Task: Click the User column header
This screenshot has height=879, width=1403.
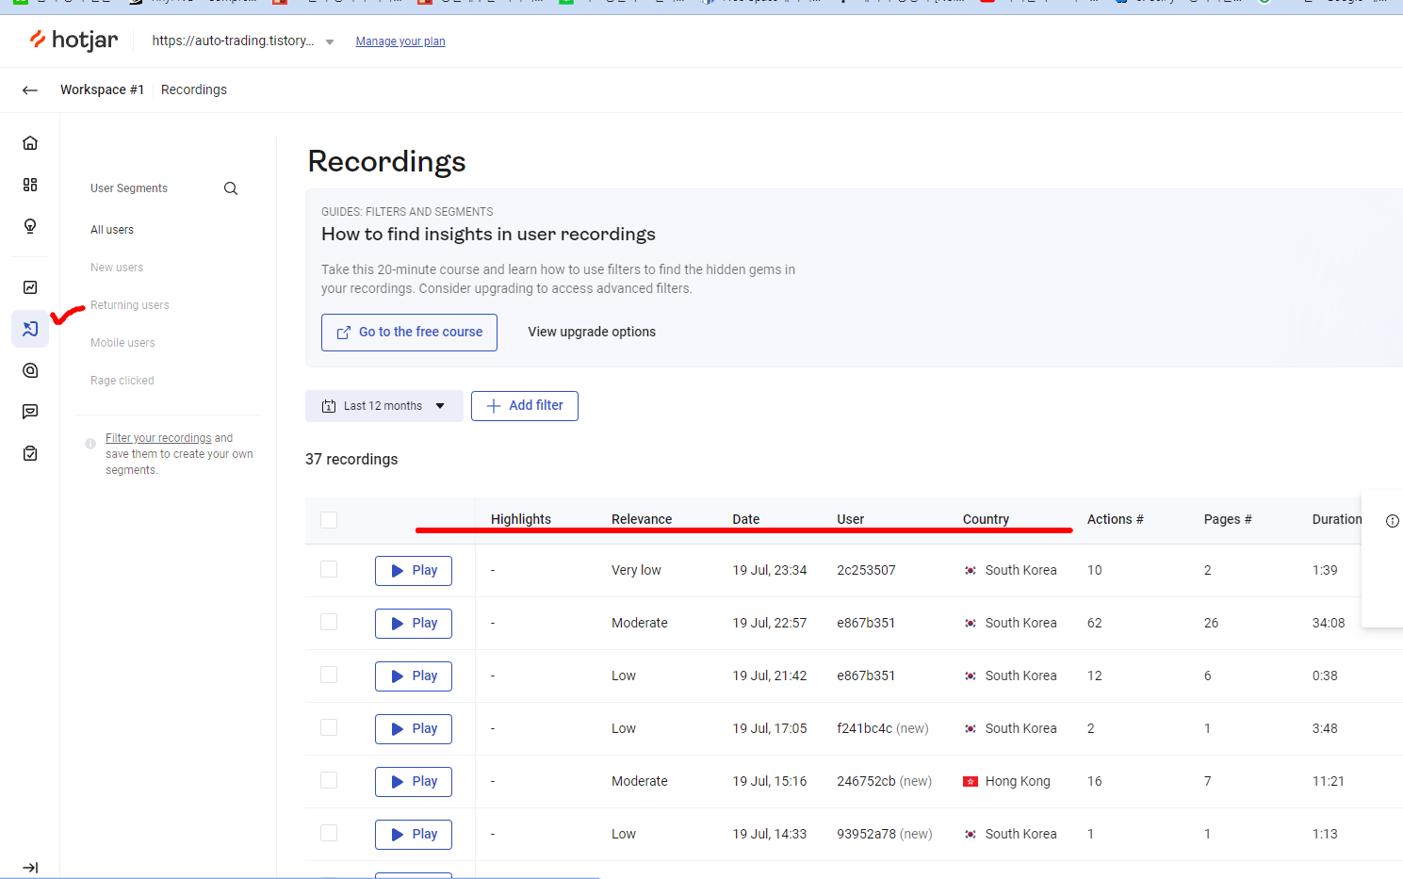Action: point(851,519)
